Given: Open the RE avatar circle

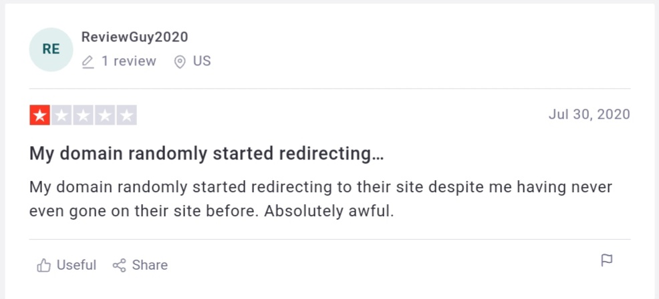Looking at the screenshot, I should [51, 49].
